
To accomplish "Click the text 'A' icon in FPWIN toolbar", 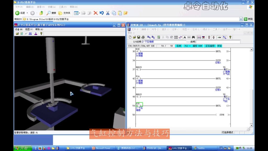I will [x=185, y=37].
